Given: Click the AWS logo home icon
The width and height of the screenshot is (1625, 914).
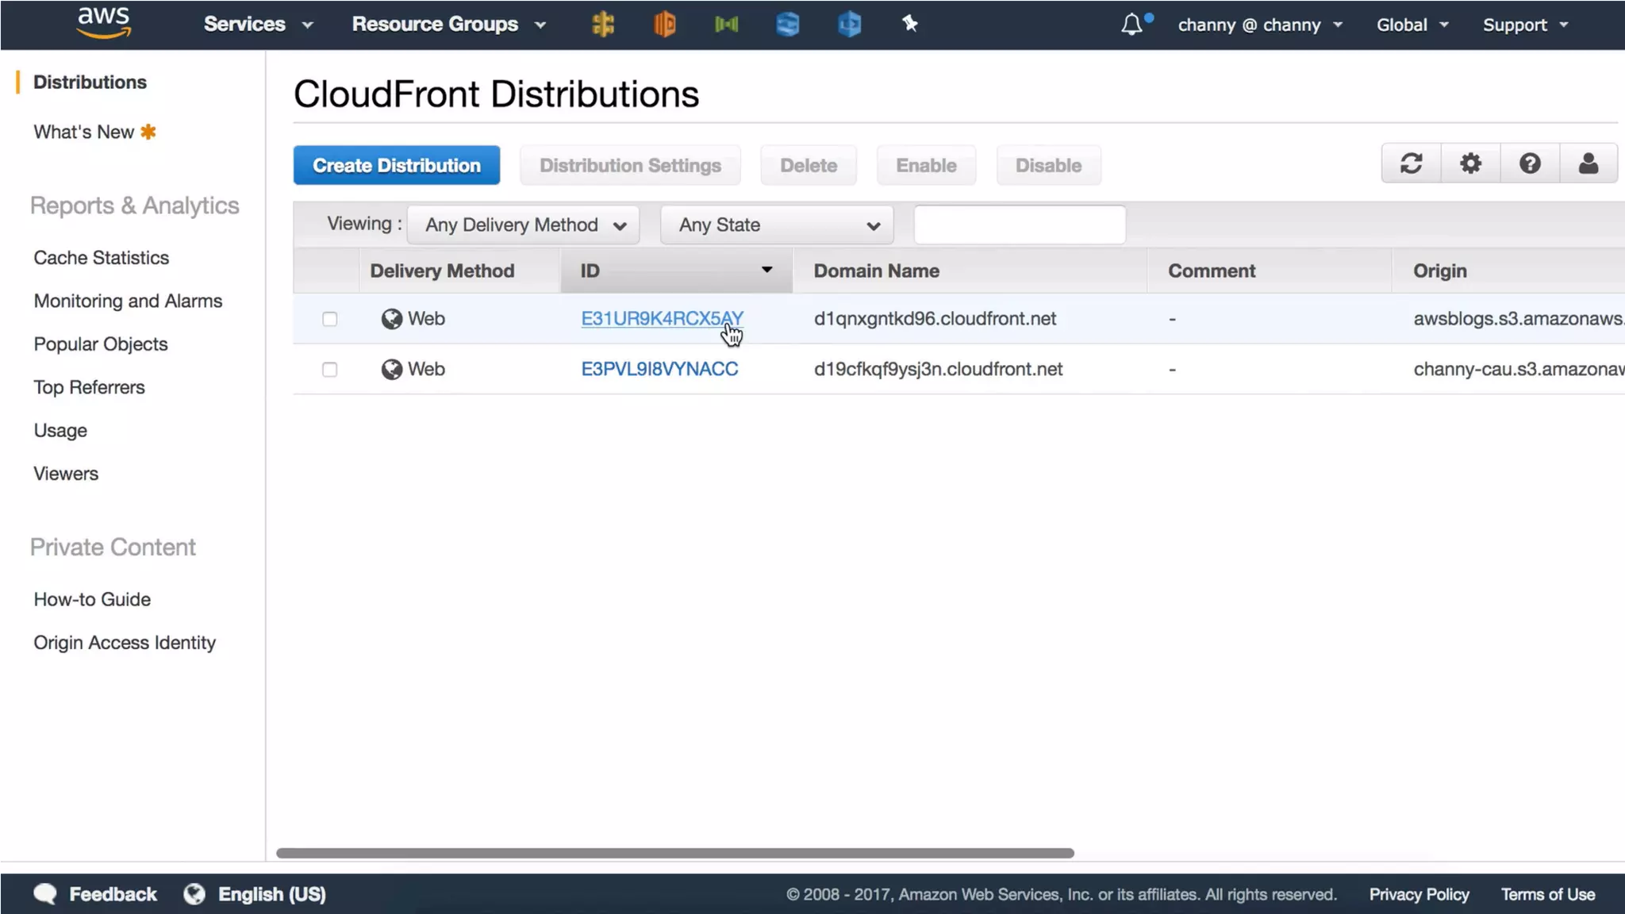Looking at the screenshot, I should pyautogui.click(x=104, y=24).
